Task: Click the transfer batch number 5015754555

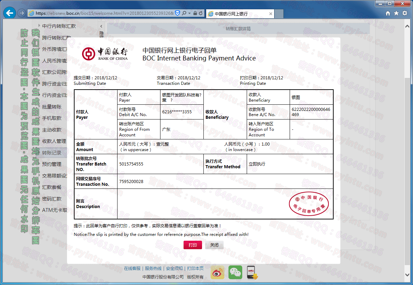Action: point(131,164)
